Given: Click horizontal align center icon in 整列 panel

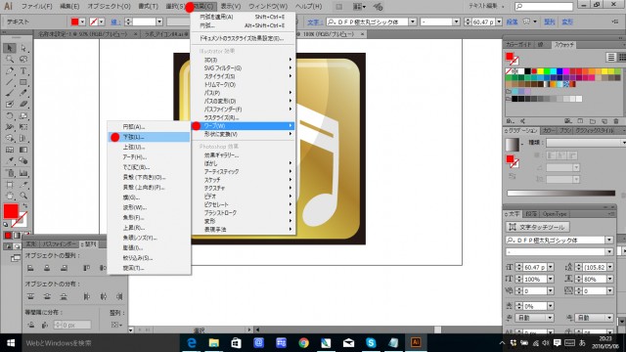Looking at the screenshot, I should pos(47,268).
